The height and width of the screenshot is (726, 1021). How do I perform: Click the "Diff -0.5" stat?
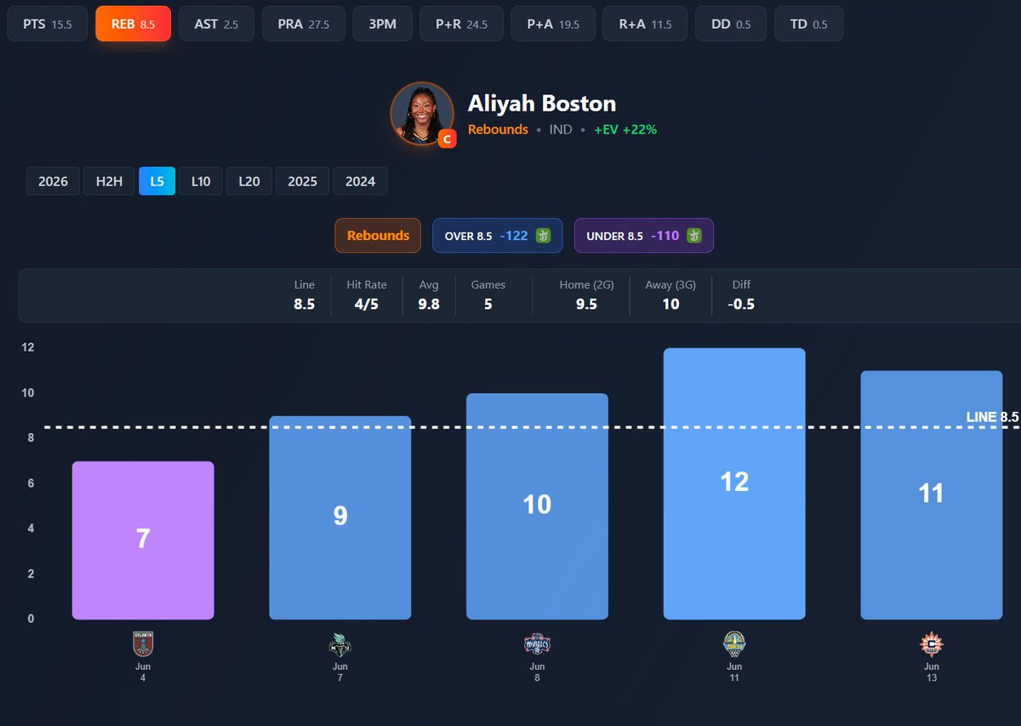[741, 294]
